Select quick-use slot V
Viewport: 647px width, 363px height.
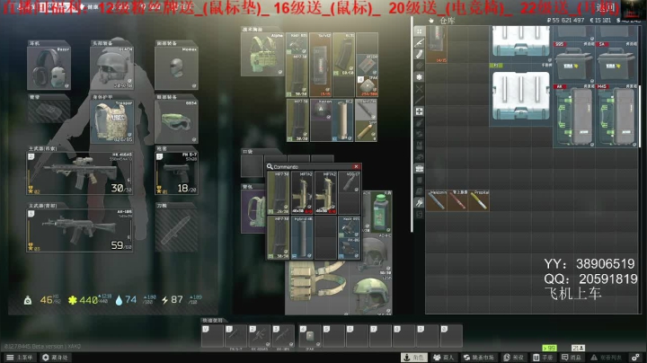click(212, 336)
